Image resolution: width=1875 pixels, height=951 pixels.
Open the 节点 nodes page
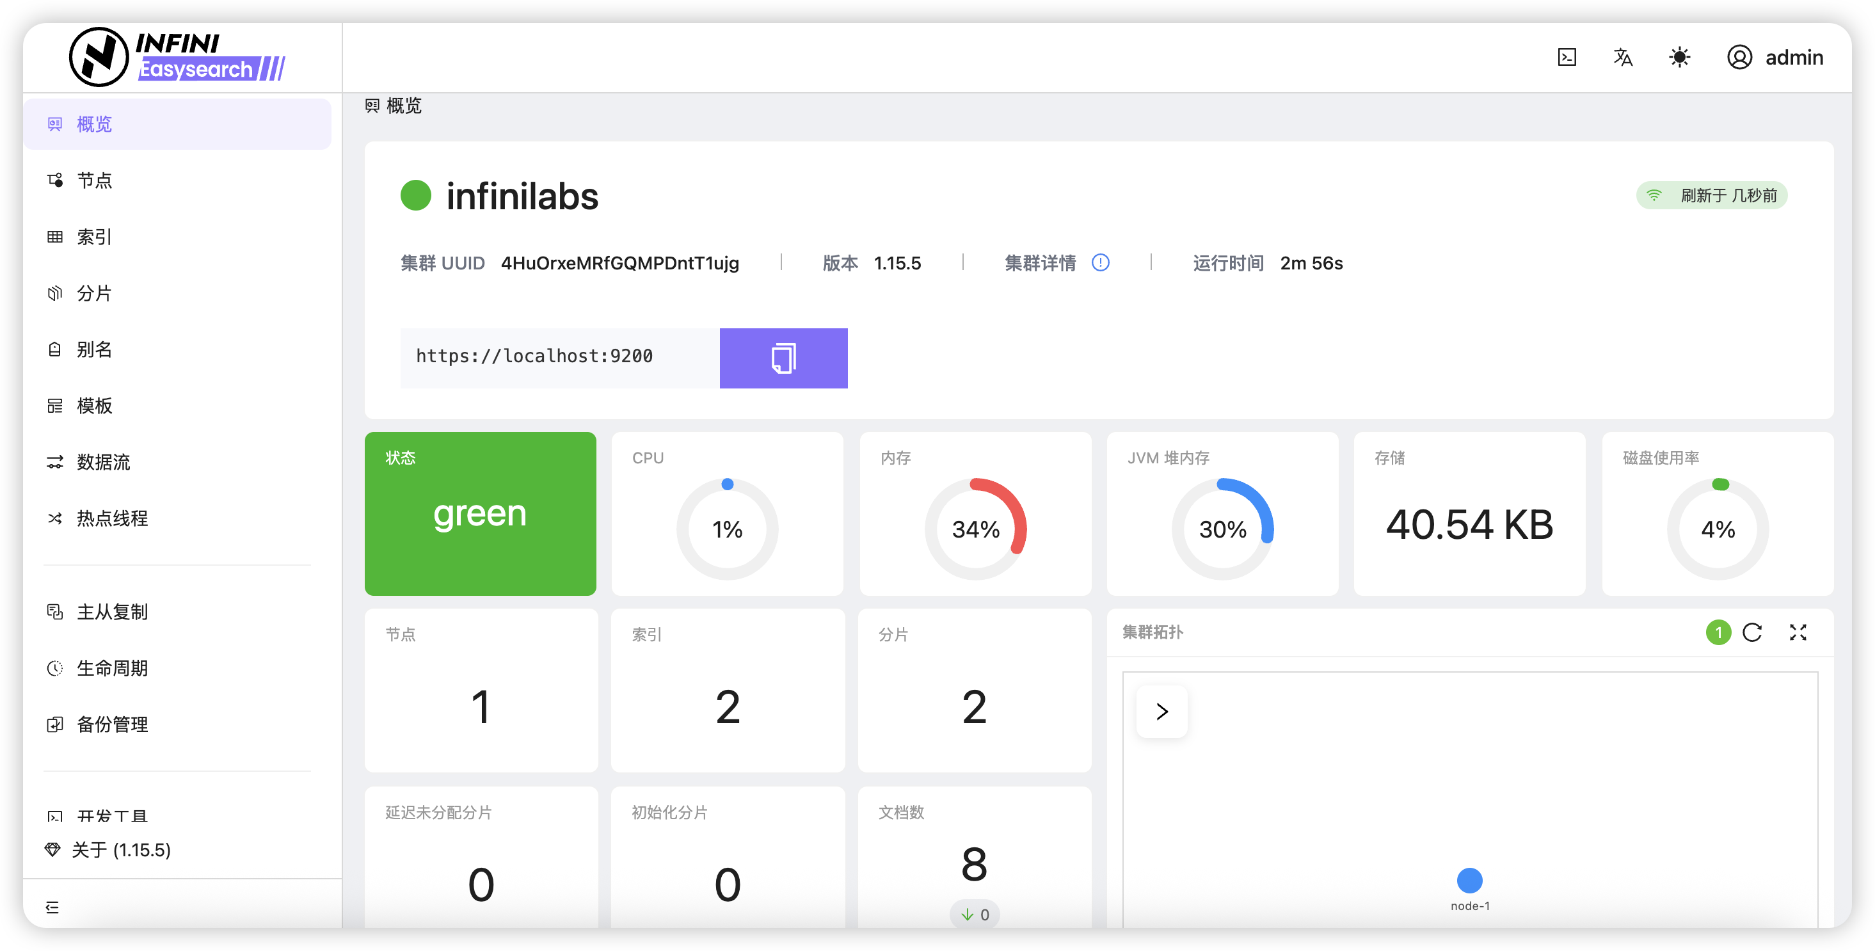(177, 180)
